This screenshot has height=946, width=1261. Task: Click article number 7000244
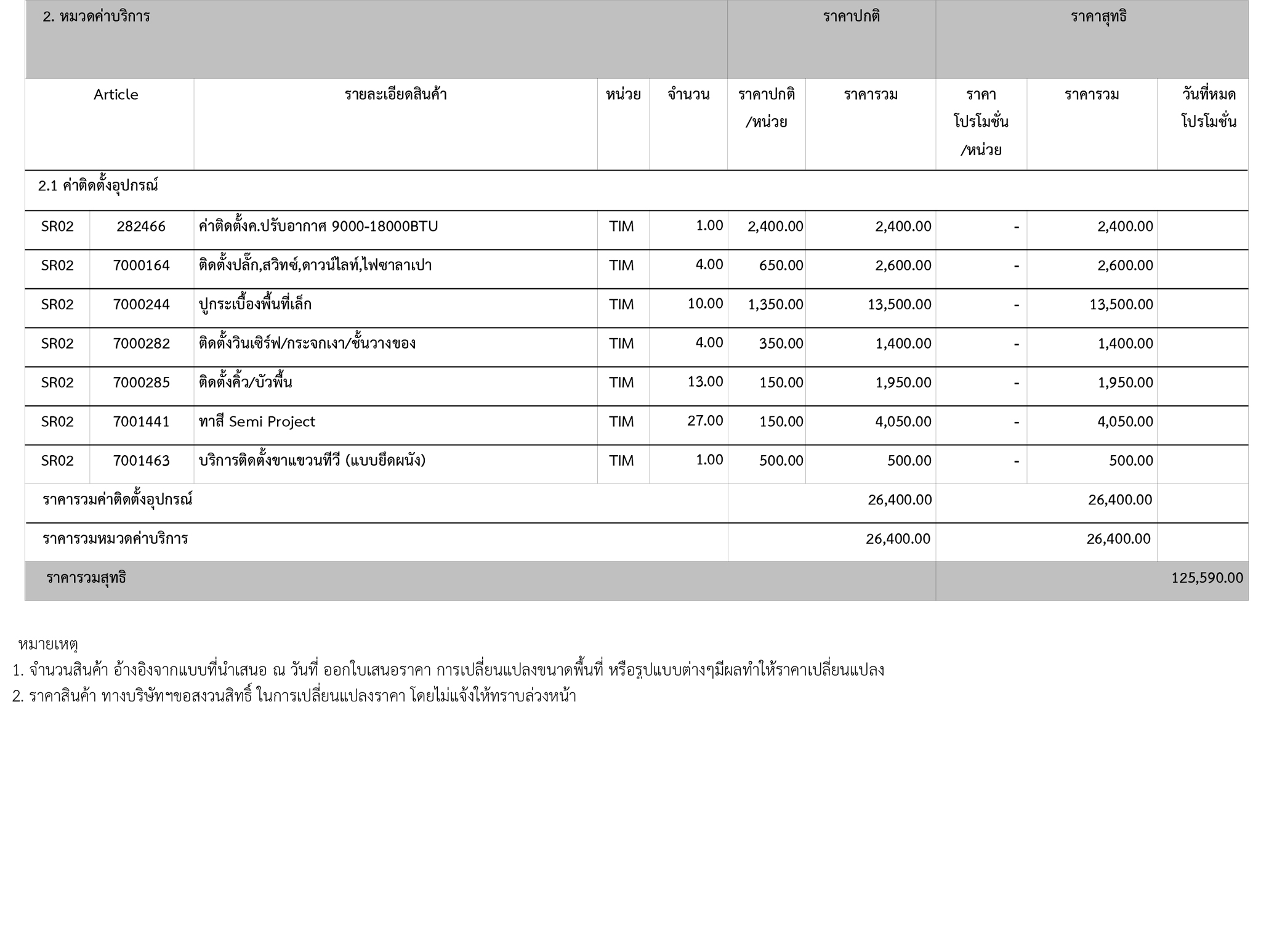(x=141, y=304)
